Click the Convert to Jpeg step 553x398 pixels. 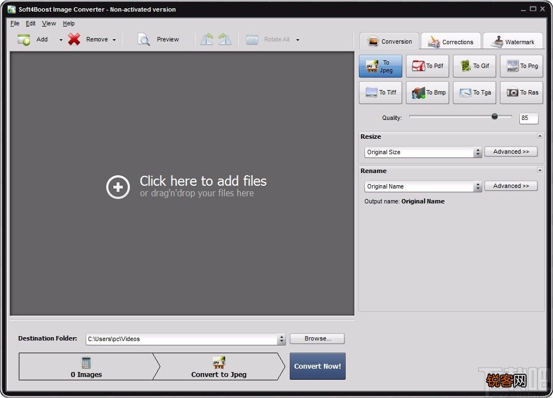pyautogui.click(x=218, y=366)
